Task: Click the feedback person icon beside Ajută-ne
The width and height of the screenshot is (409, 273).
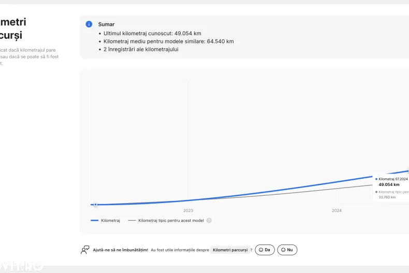Action: (85, 250)
